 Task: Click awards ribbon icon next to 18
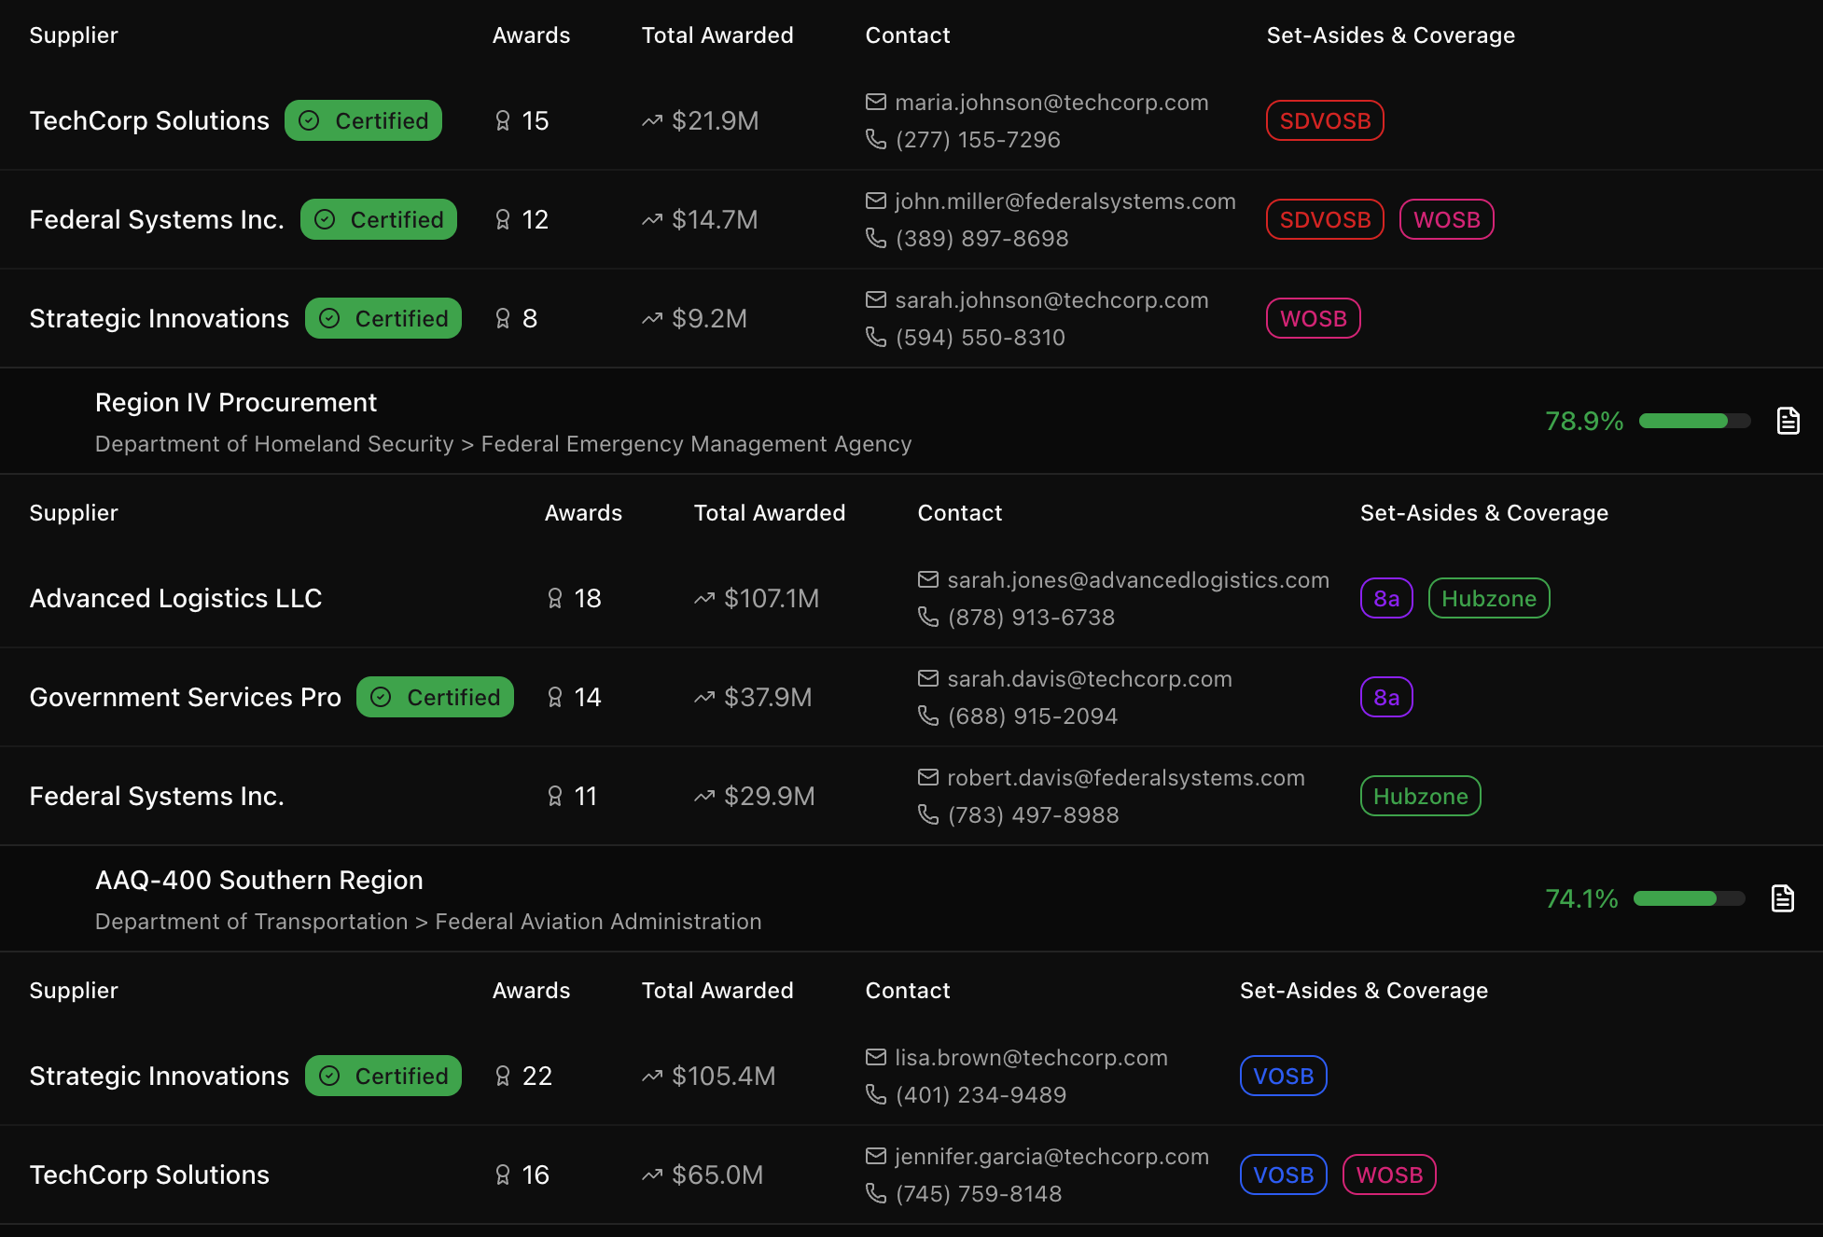[x=555, y=598]
